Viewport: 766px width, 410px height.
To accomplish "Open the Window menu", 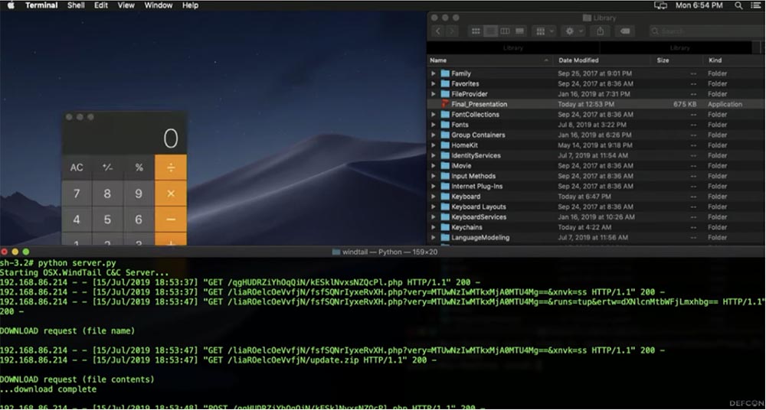I will pos(159,6).
